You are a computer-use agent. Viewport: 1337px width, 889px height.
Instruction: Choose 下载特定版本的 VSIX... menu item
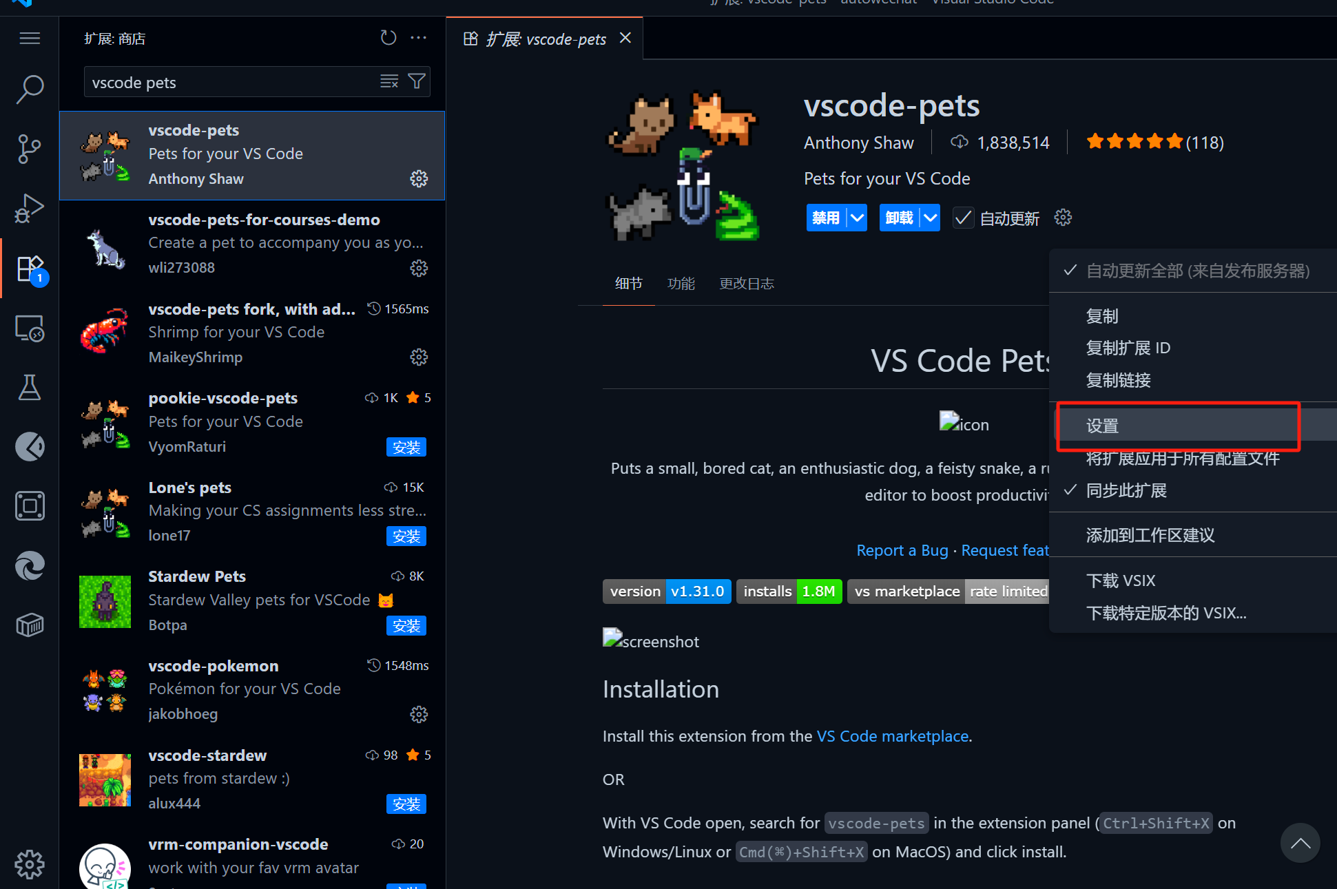(1192, 613)
